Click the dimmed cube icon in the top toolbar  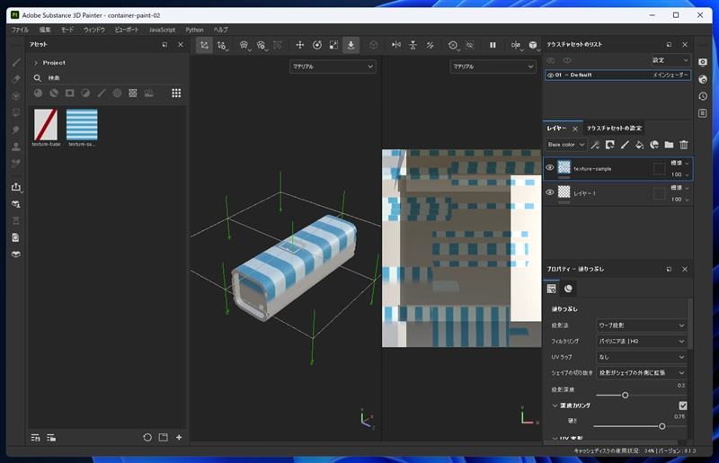coord(374,45)
